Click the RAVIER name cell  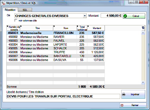[65, 37]
